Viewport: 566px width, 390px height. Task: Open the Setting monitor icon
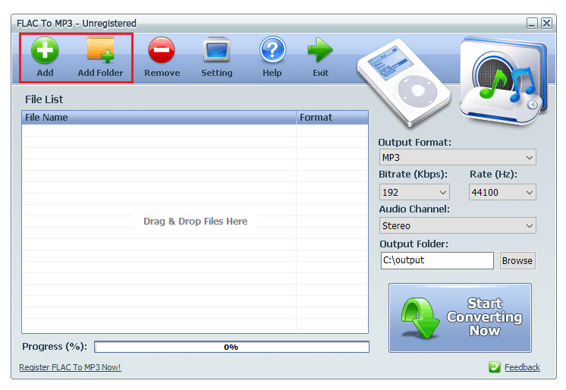tap(216, 50)
